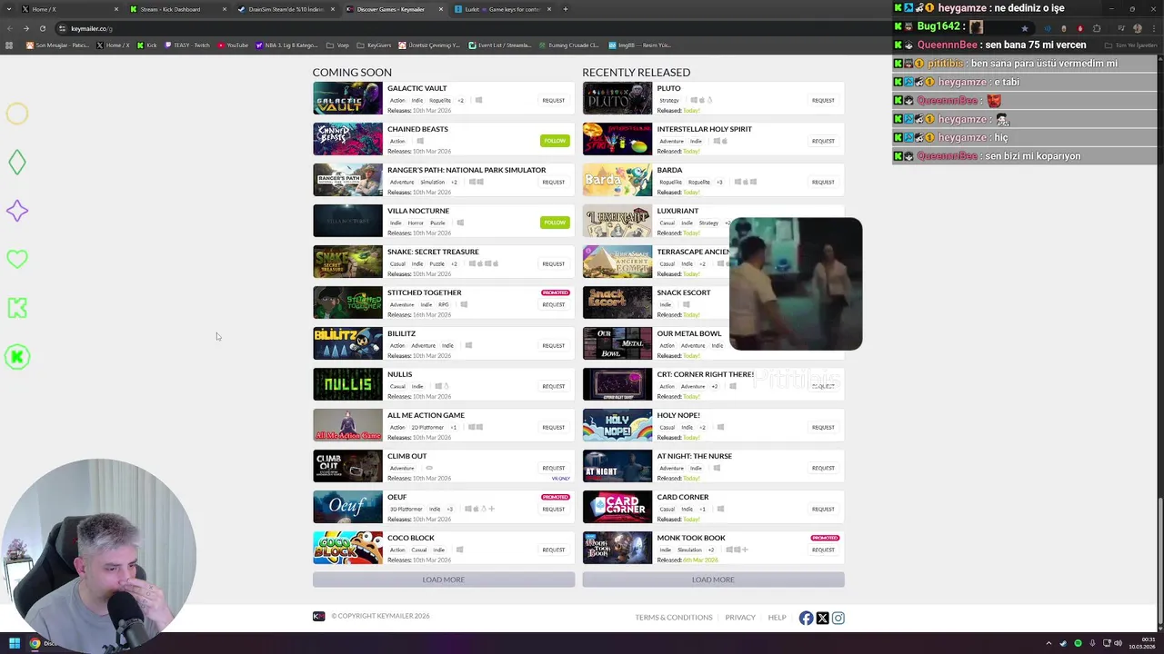Open the Terms & Conditions link
The width and height of the screenshot is (1164, 654).
tap(674, 618)
